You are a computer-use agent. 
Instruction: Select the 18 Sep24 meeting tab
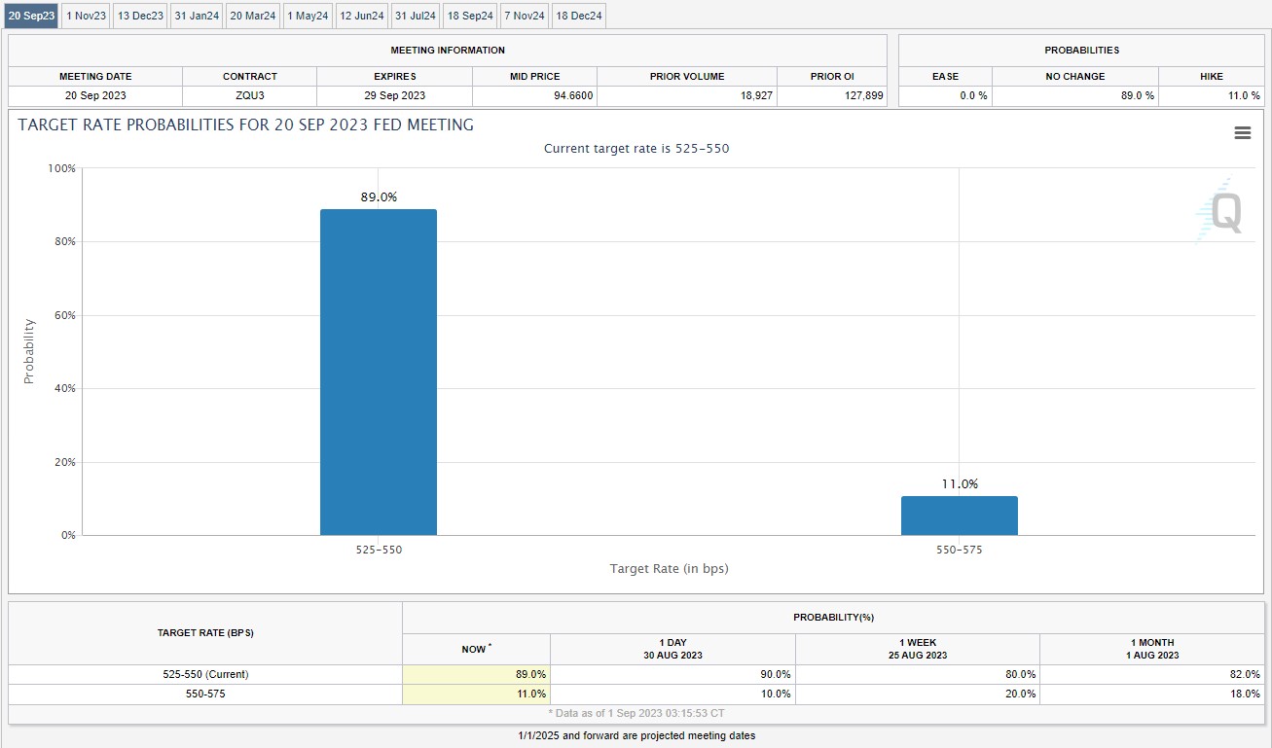(470, 16)
